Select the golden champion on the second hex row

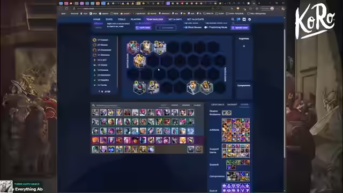pos(139,61)
